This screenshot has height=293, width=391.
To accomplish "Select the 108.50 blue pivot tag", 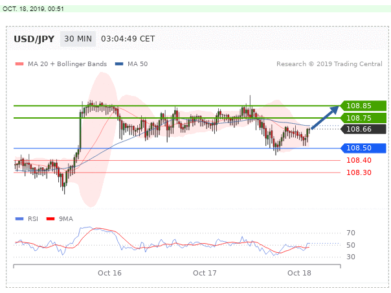I will (363, 148).
